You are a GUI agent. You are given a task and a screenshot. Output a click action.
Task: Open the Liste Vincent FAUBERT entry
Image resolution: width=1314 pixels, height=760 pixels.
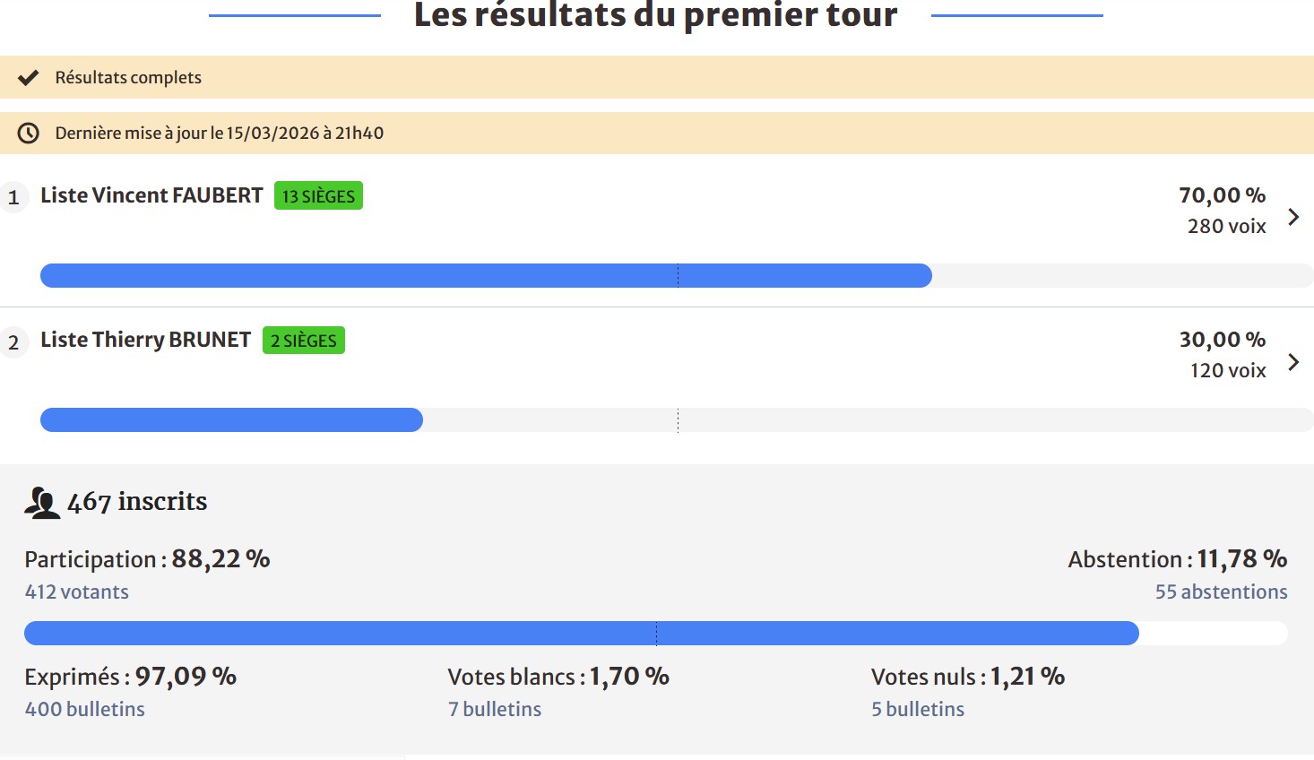pos(151,195)
